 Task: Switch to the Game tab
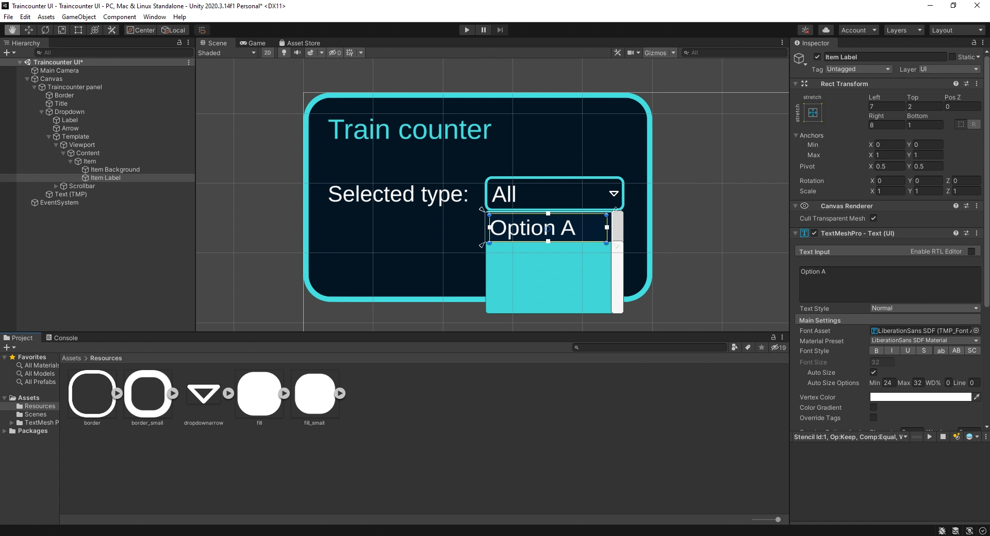click(253, 43)
